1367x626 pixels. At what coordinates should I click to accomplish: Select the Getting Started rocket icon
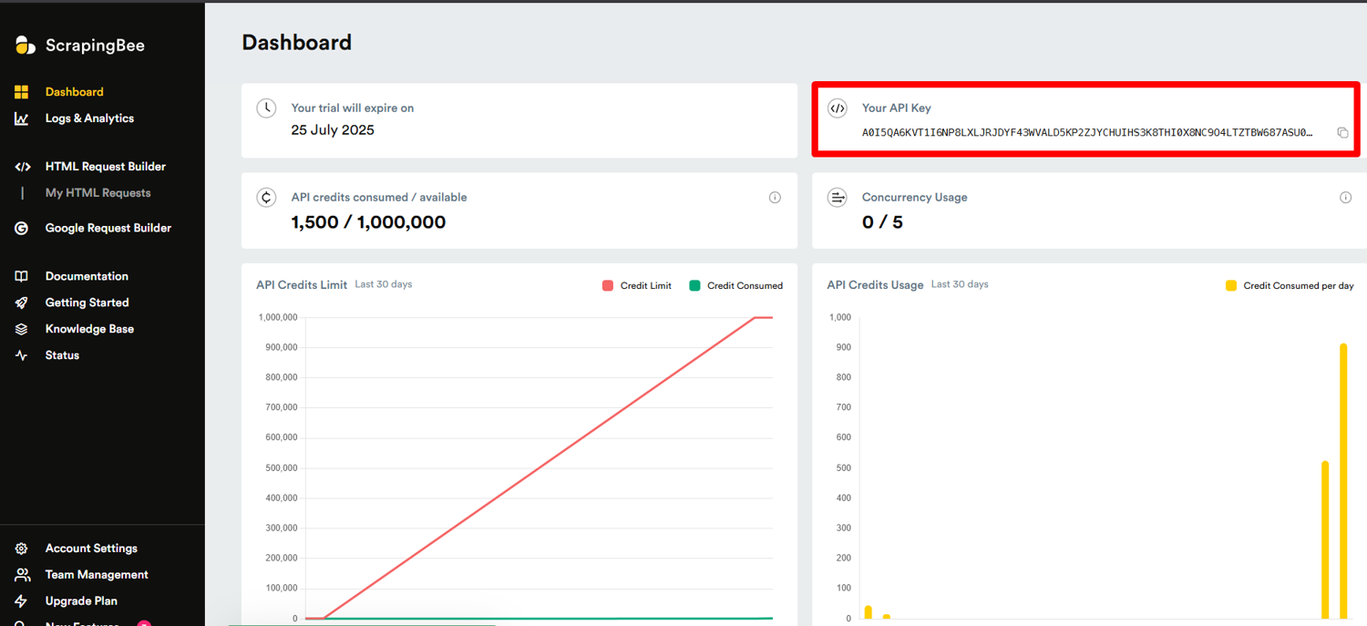[x=21, y=303]
